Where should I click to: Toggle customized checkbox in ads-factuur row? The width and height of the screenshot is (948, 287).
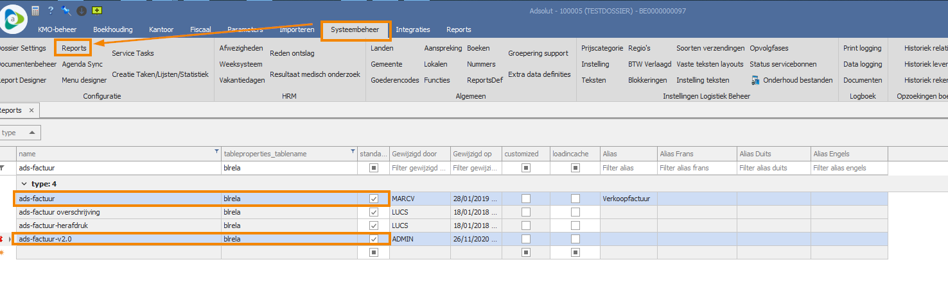[526, 199]
